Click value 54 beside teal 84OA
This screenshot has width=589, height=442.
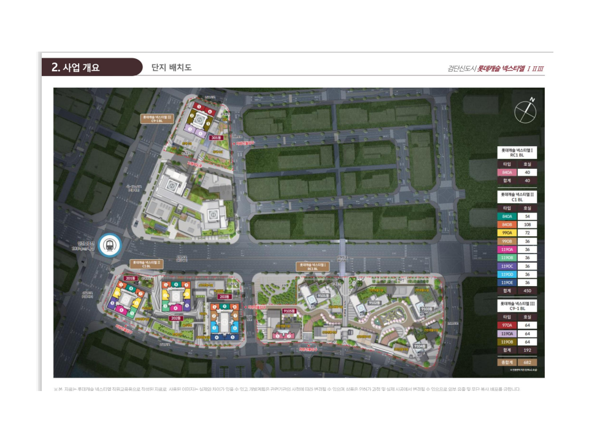coord(527,217)
